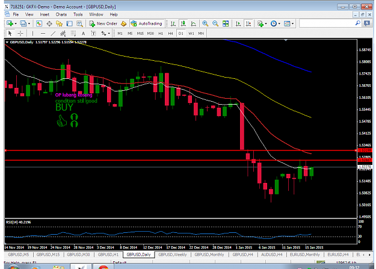Open the Indicators list icon
This screenshot has height=269, width=376.
260,23
